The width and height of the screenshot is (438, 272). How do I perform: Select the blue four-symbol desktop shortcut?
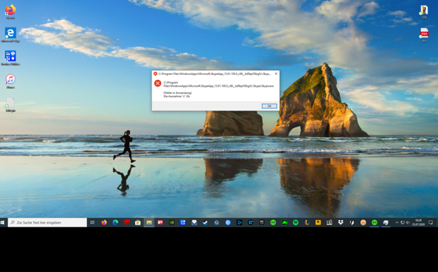10,58
